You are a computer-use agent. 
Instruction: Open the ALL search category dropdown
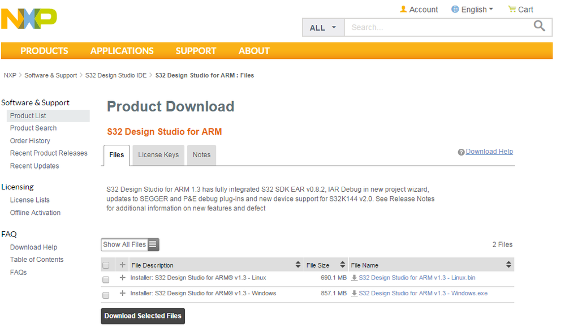[323, 27]
